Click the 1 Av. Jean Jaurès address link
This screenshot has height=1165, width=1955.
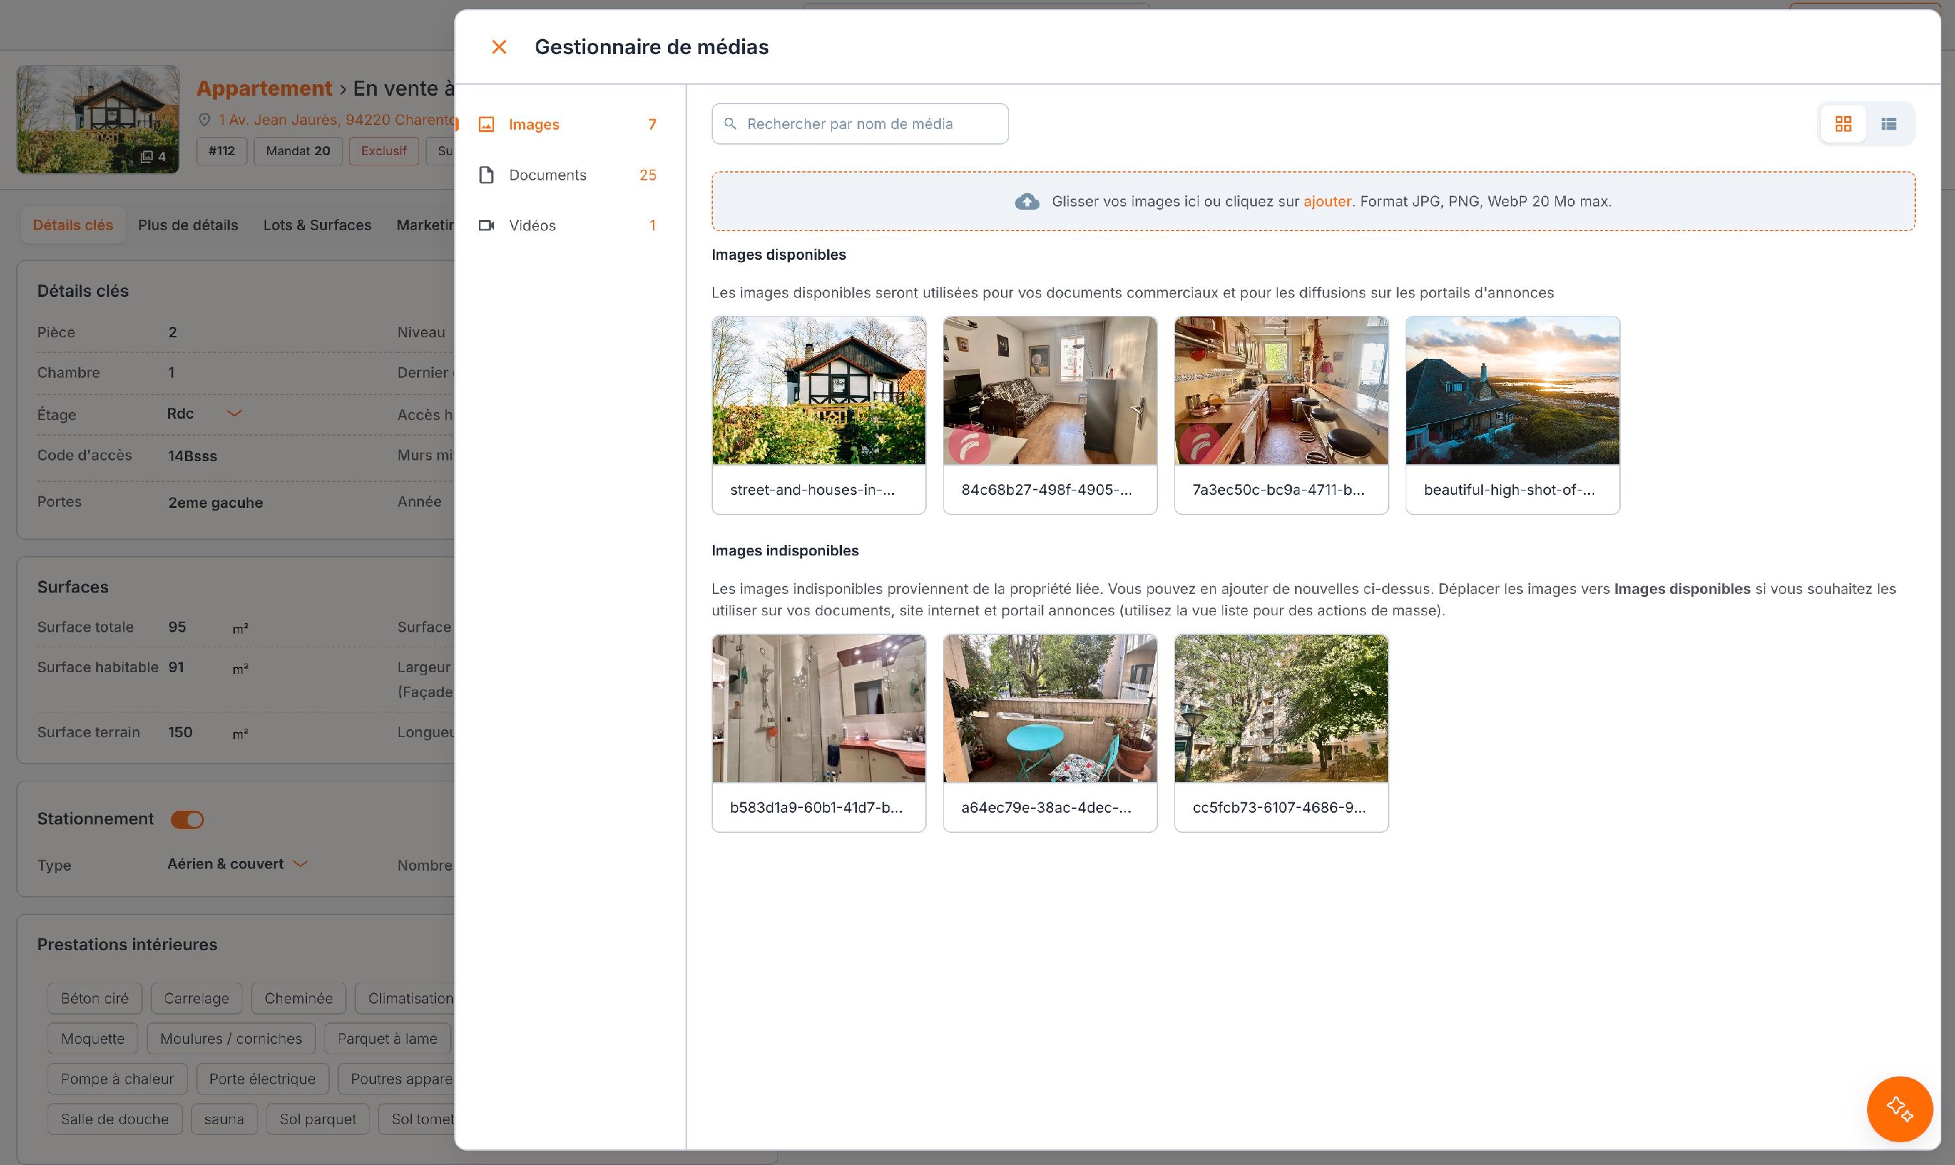pyautogui.click(x=336, y=120)
